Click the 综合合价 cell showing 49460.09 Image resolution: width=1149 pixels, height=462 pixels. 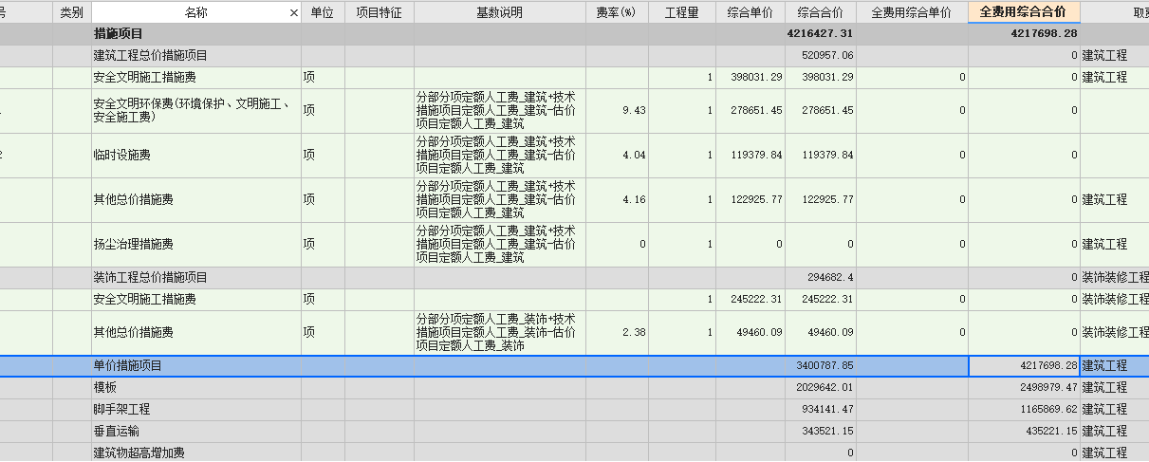(821, 333)
